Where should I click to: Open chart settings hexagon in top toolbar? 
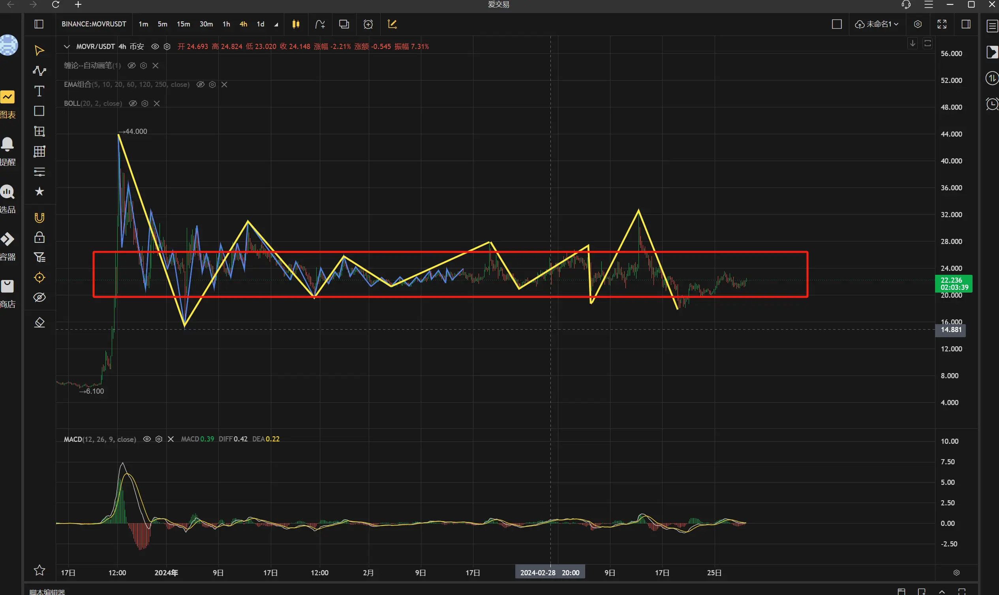point(918,24)
